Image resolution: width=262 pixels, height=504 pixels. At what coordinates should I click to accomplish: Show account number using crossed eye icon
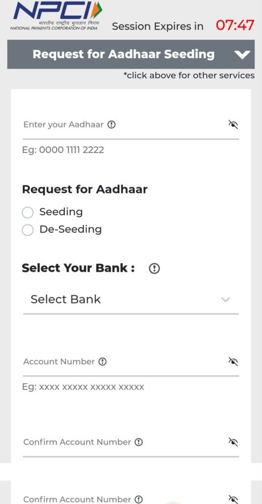[x=233, y=362]
